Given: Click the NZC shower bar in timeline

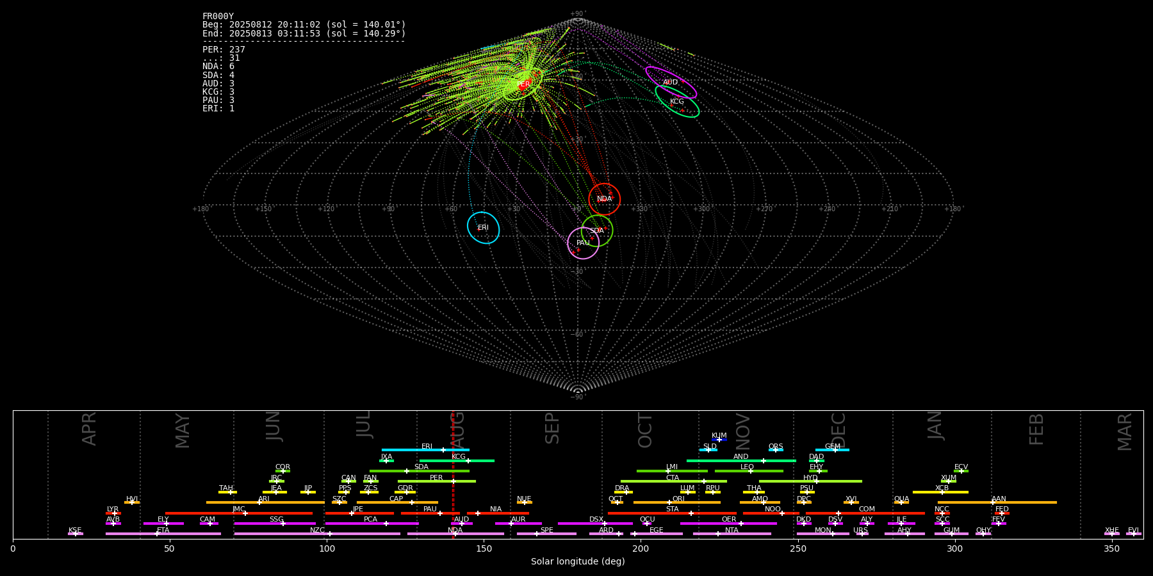Looking at the screenshot, I should click(x=317, y=534).
